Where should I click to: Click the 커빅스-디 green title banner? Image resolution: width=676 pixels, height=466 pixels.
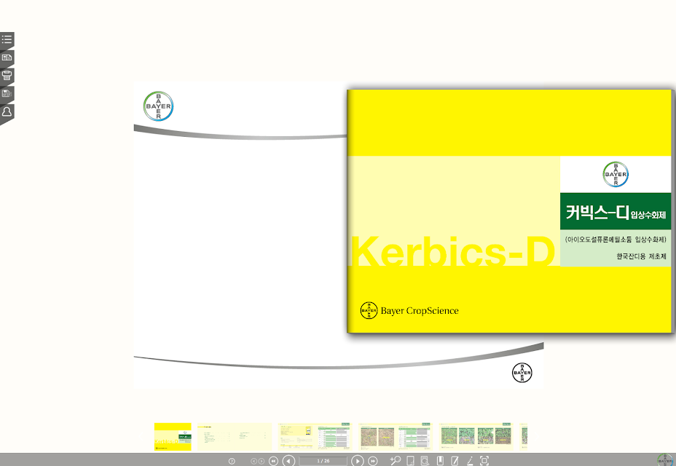616,211
